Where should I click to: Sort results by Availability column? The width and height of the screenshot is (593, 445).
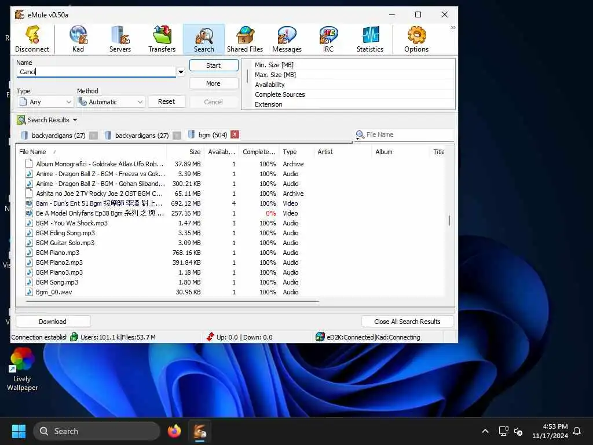222,152
